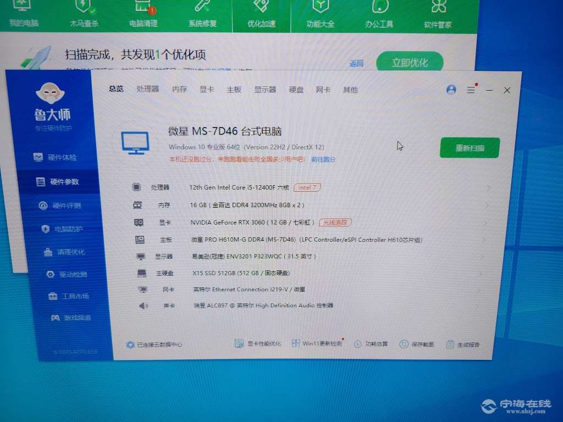563x422 pixels.
Task: Open 电脑清理 in the 360 toolbar
Action: point(143,14)
